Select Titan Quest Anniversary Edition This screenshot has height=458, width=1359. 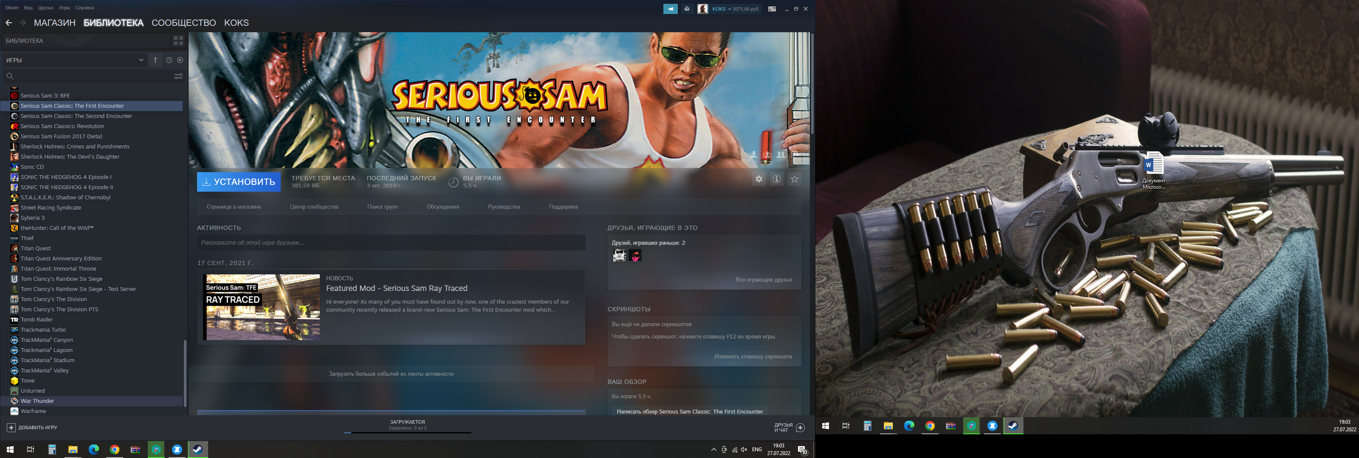click(x=61, y=259)
